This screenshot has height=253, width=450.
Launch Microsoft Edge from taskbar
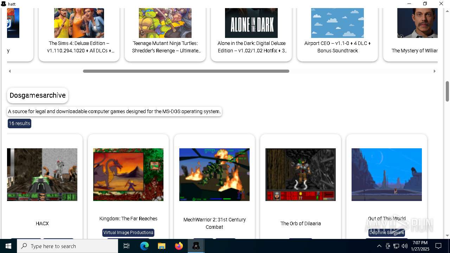144,246
